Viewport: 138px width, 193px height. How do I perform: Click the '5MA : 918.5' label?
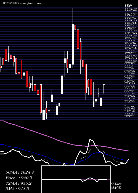[x=17, y=189]
